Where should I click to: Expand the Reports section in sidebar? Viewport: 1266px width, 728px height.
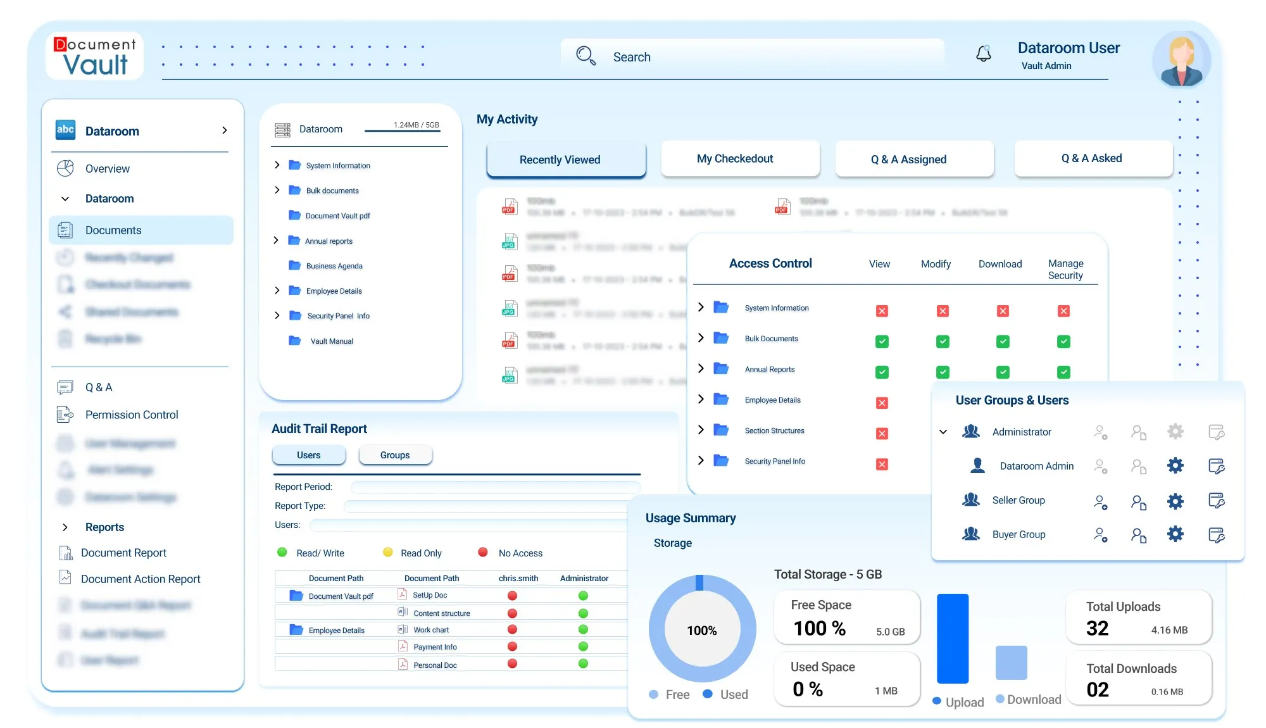65,527
